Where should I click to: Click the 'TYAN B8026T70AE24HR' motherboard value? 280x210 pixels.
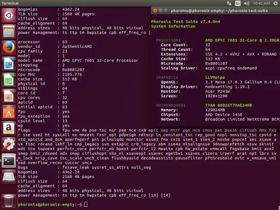pos(229,105)
